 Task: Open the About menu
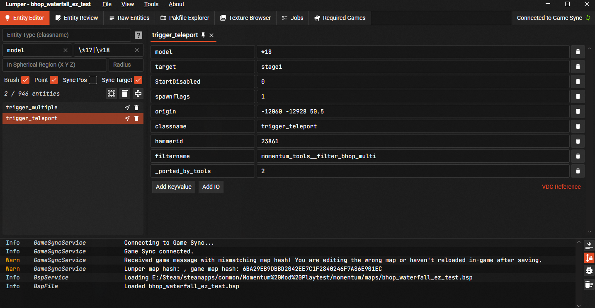pyautogui.click(x=176, y=4)
